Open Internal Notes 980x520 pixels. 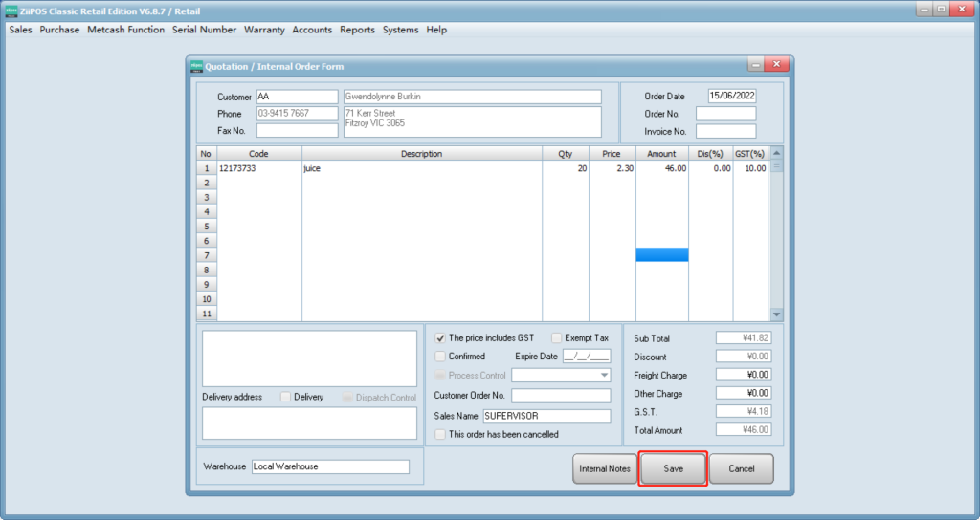pos(605,468)
